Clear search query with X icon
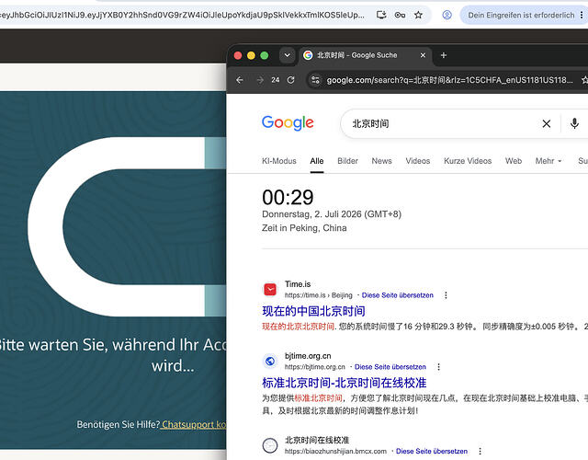This screenshot has width=588, height=460. pyautogui.click(x=547, y=123)
